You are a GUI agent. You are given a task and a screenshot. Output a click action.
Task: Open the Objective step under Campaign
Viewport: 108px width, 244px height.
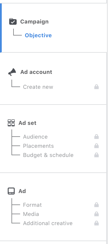point(38,36)
